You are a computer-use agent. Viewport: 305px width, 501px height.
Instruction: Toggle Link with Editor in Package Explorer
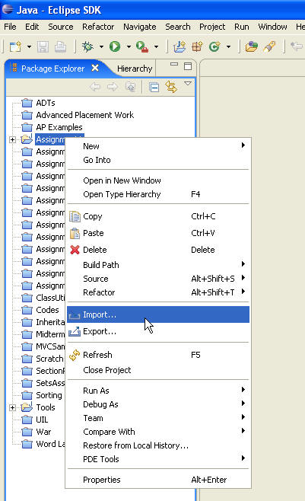171,87
